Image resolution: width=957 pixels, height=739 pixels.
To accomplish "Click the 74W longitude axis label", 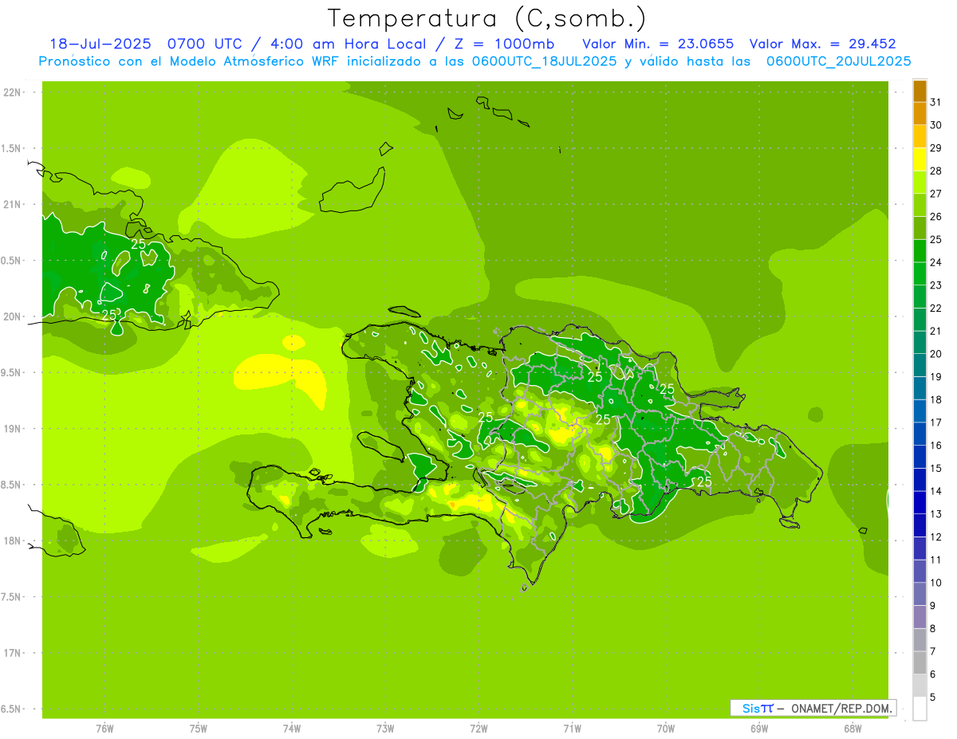I will click(291, 729).
